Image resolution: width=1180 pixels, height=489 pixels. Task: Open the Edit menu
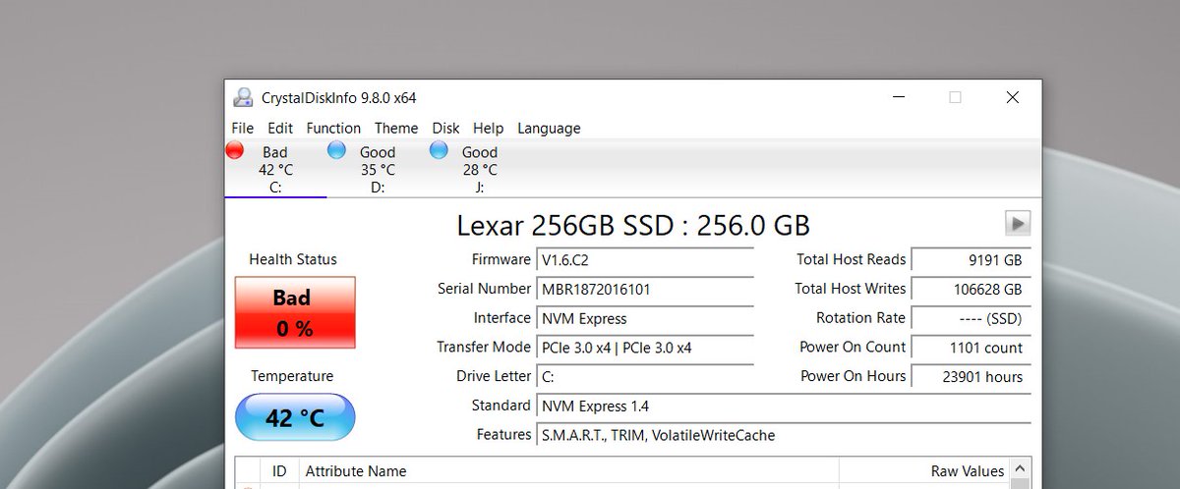[280, 128]
